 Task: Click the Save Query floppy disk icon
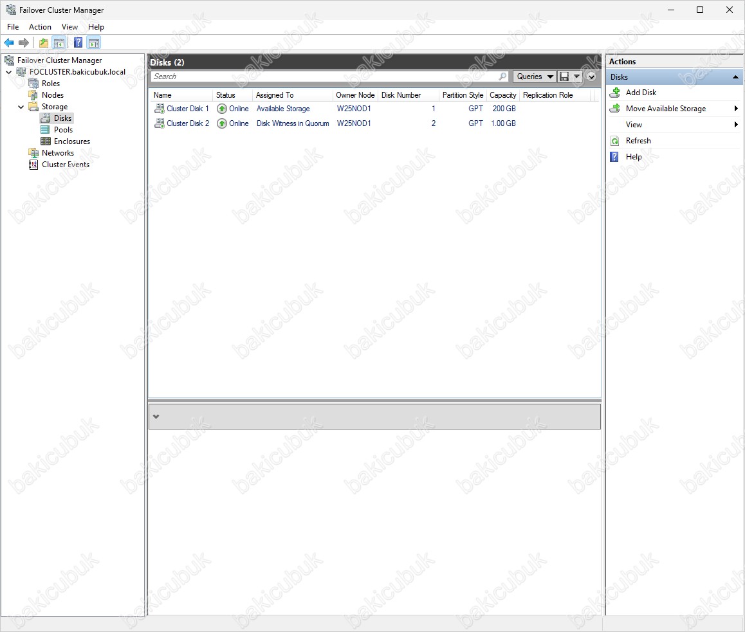pyautogui.click(x=564, y=77)
